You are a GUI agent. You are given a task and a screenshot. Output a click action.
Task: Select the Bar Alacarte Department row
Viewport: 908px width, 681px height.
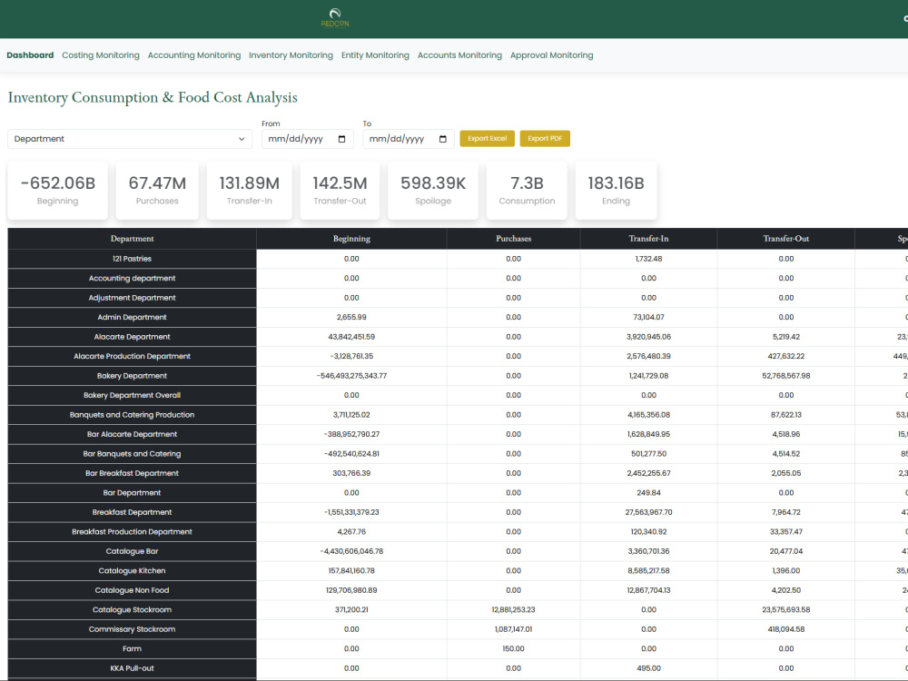(132, 434)
